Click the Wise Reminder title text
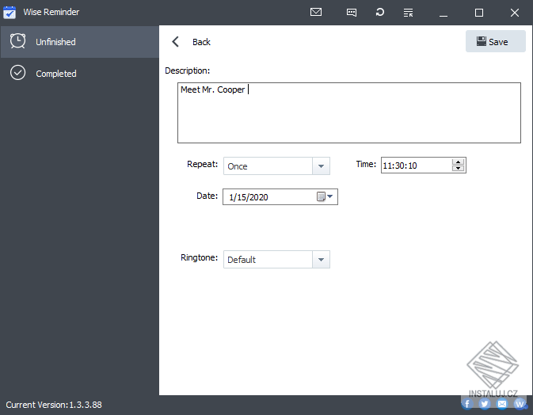 coord(51,12)
